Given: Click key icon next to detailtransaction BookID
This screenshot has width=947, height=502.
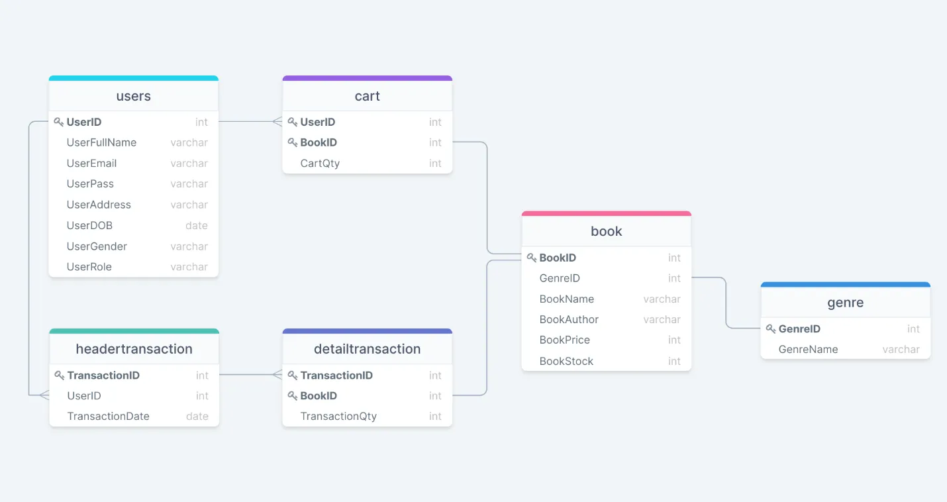Looking at the screenshot, I should click(x=292, y=395).
